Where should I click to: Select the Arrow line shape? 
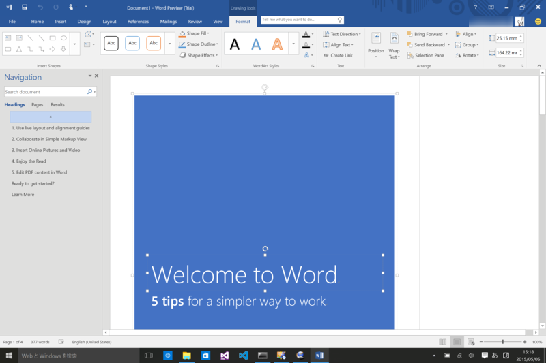[x=42, y=38]
